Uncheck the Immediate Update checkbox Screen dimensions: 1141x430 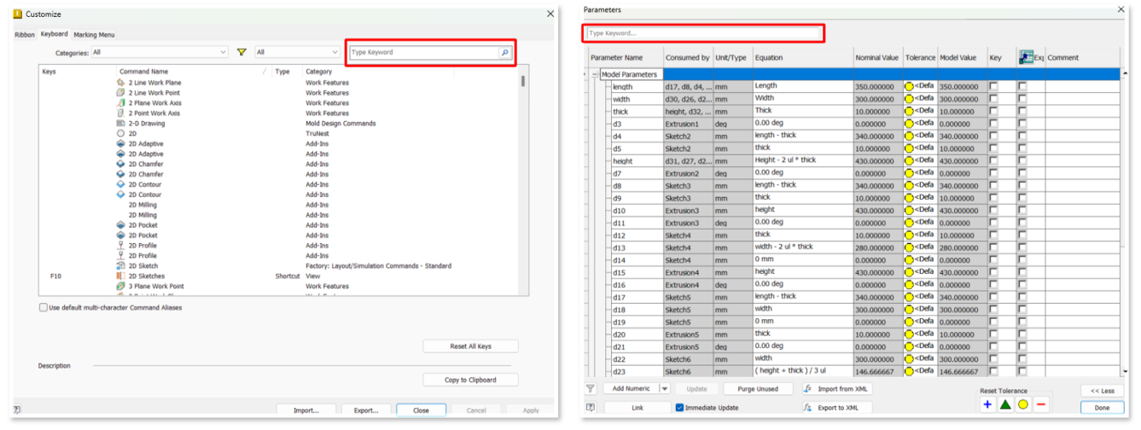[679, 408]
